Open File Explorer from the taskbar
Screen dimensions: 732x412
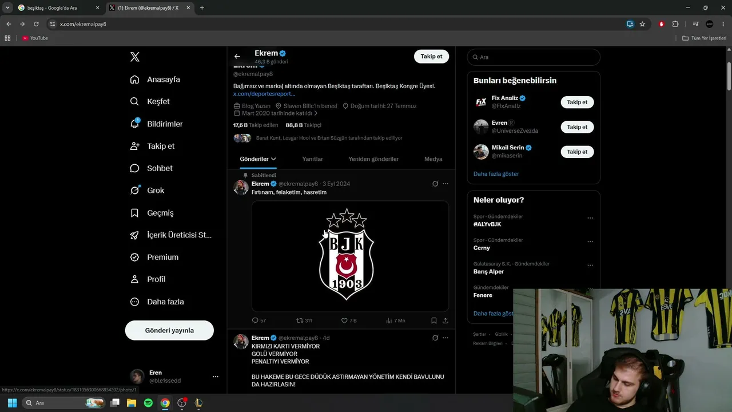tap(132, 403)
